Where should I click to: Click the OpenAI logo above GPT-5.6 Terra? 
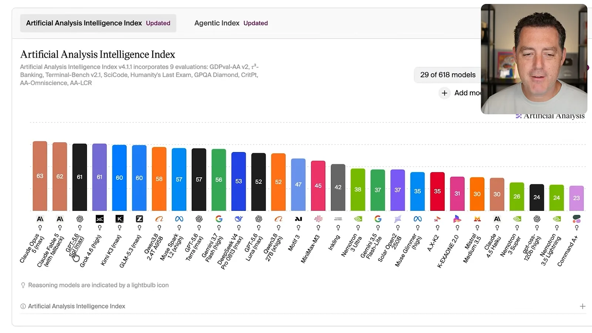[199, 219]
